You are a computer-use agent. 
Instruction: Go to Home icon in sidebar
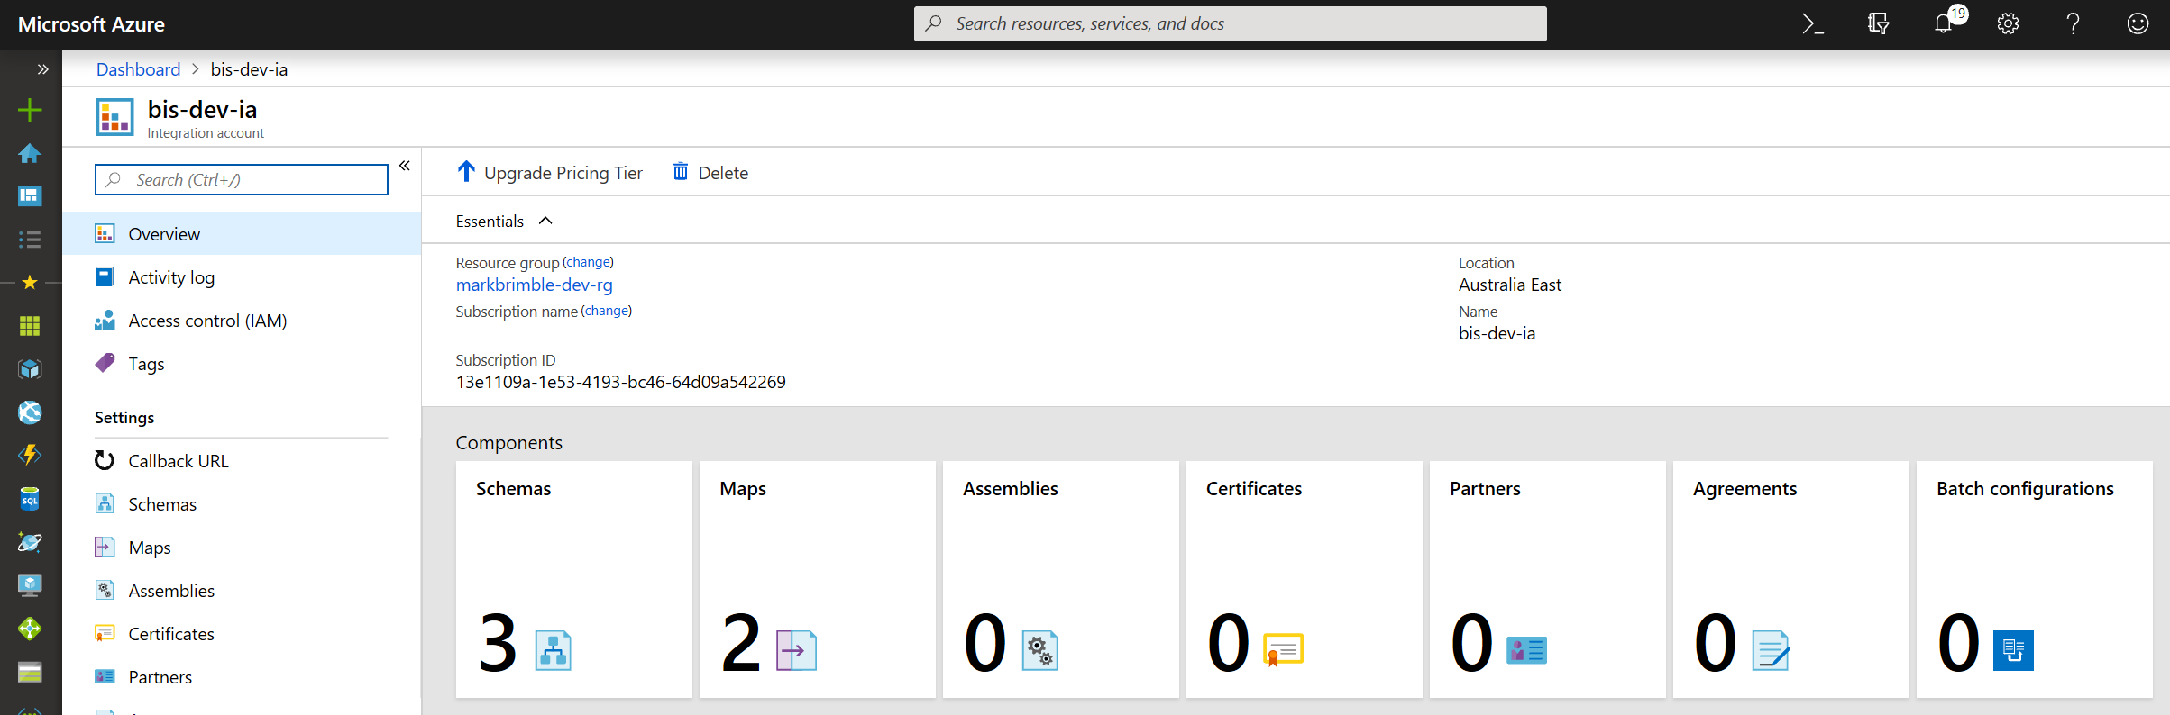pos(30,153)
